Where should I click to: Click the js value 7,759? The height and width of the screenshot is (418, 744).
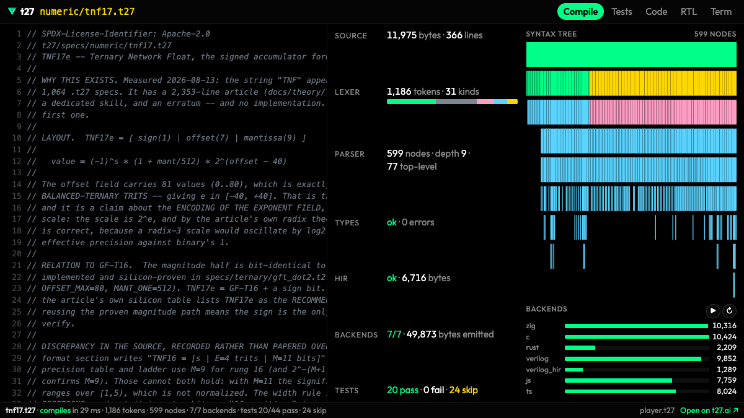click(x=726, y=381)
